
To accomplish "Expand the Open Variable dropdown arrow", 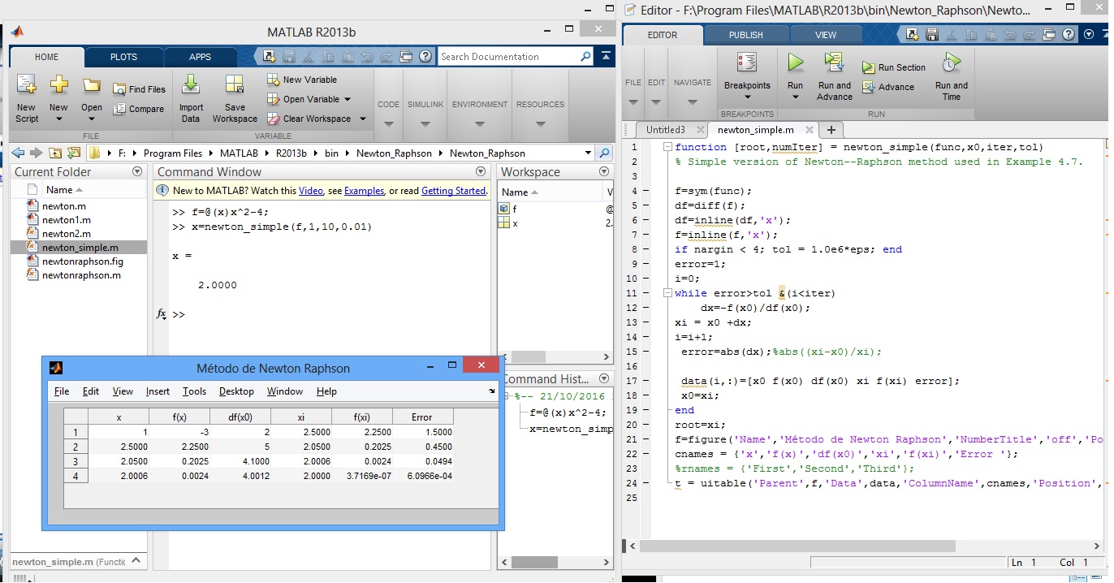I will coord(348,99).
